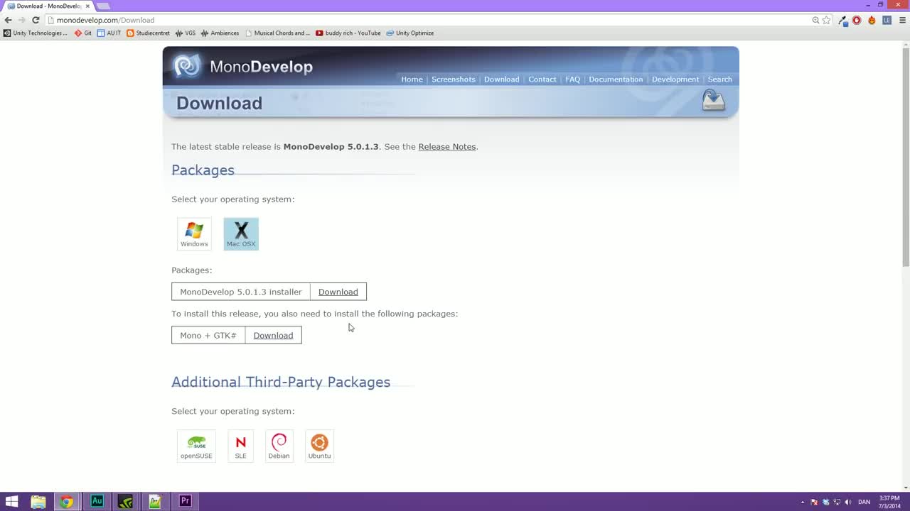Open the Unity Optimize bookmark
Screen dimensions: 910x511
pos(410,33)
